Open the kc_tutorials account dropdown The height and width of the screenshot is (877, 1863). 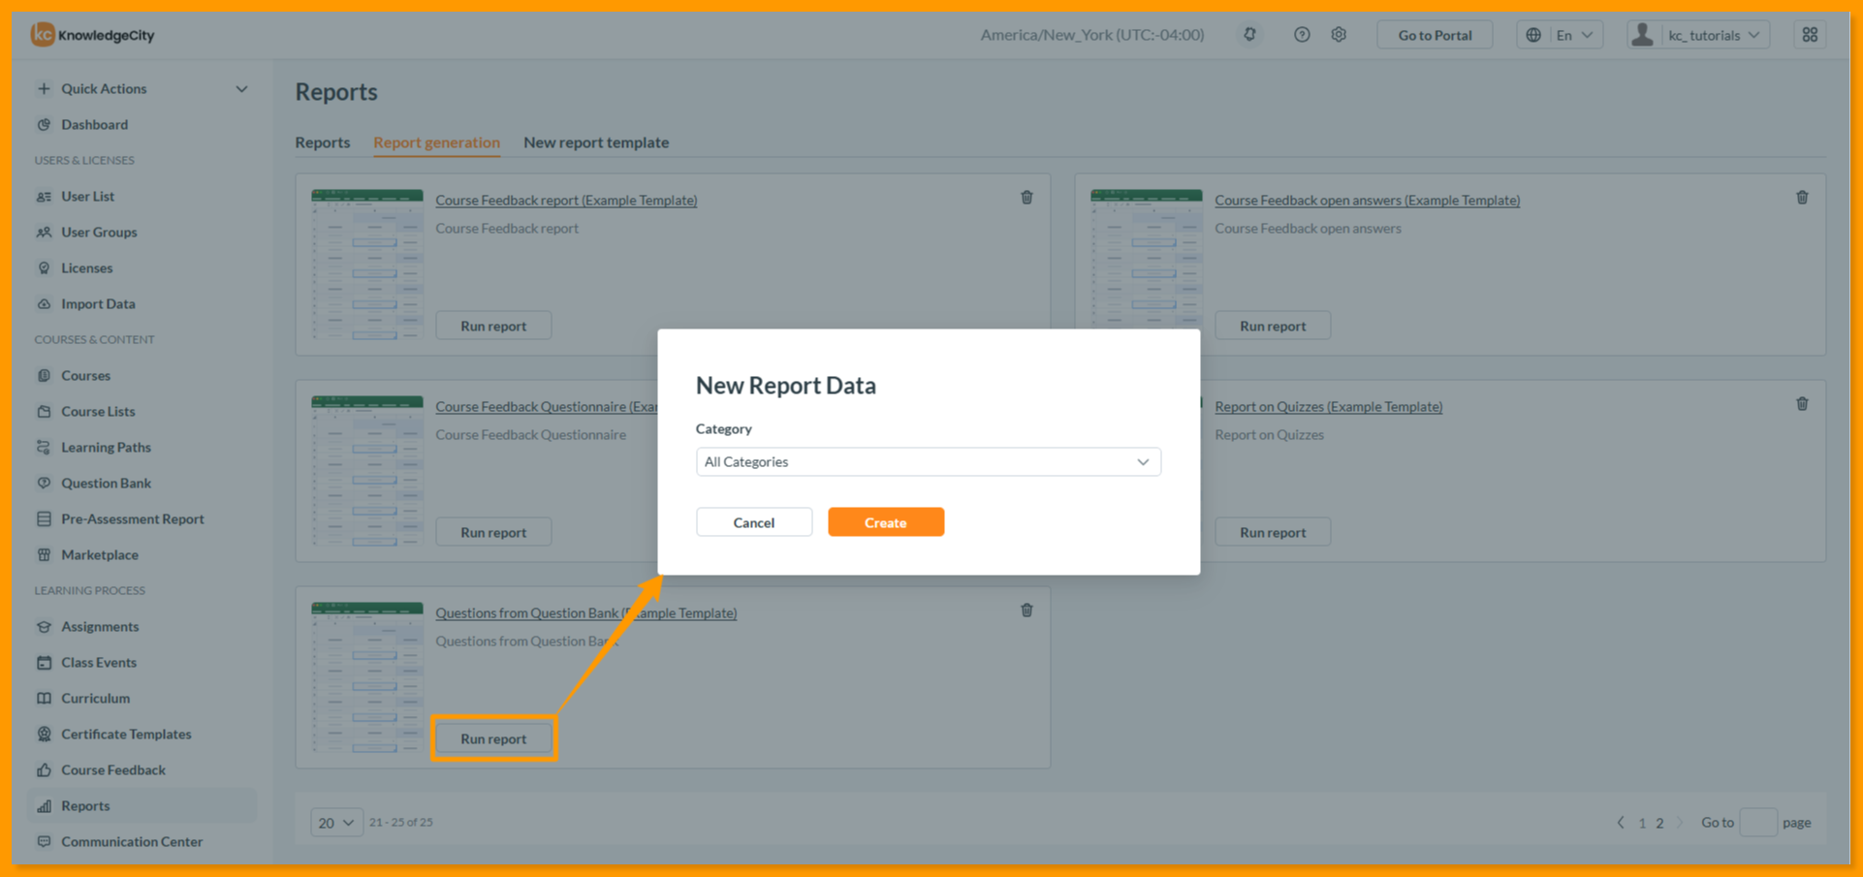(1698, 35)
